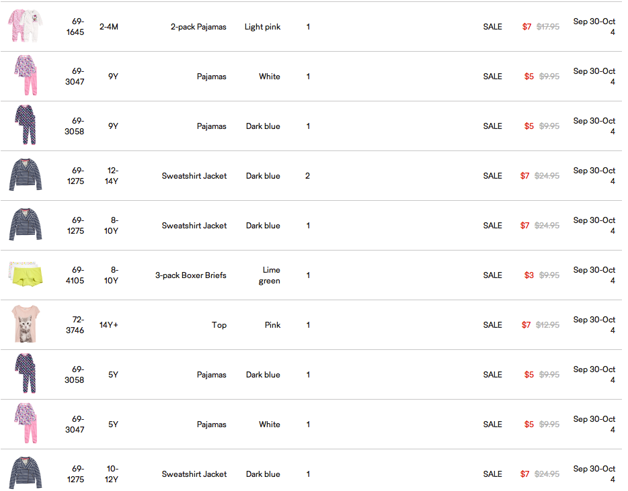This screenshot has height=491, width=628.
Task: Click the "2-pack Pajamas" product name
Action: coord(198,27)
